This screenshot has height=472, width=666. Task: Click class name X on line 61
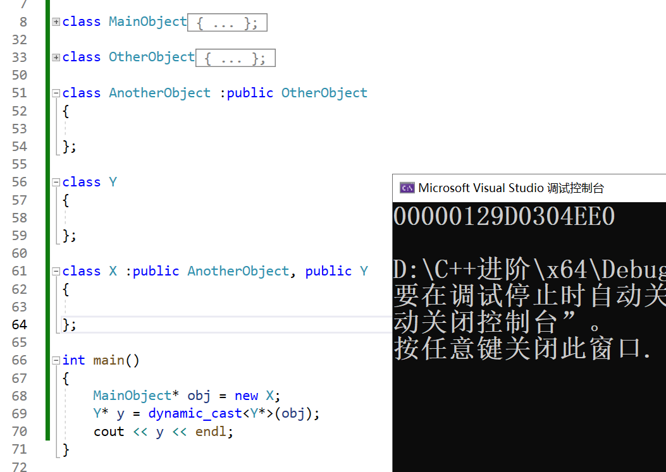[113, 271]
